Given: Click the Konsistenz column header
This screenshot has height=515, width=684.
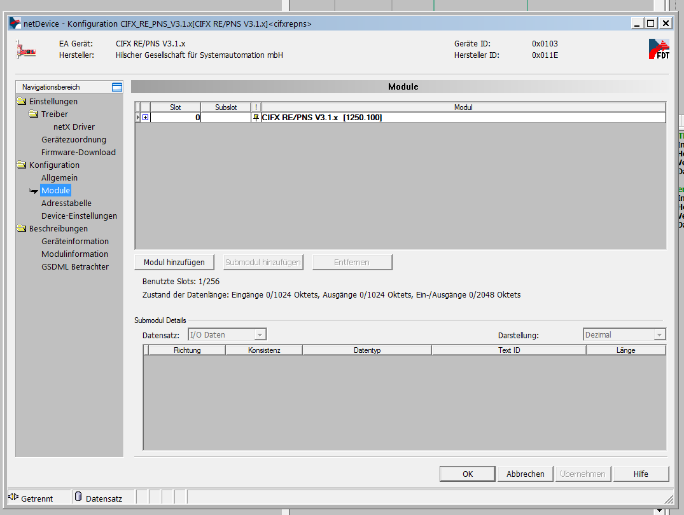Looking at the screenshot, I should (264, 350).
